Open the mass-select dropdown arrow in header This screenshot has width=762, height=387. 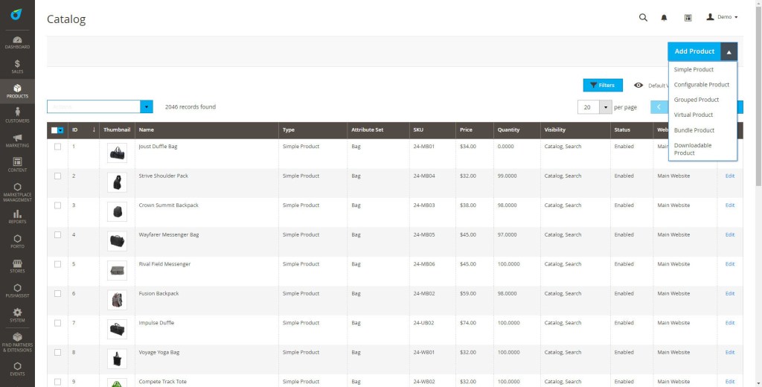(x=61, y=130)
